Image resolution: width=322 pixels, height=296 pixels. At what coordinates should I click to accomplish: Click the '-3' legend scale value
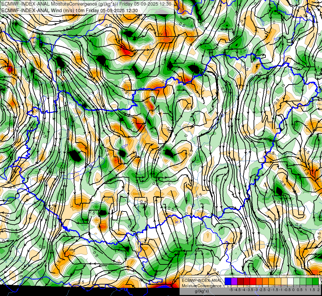(256, 290)
